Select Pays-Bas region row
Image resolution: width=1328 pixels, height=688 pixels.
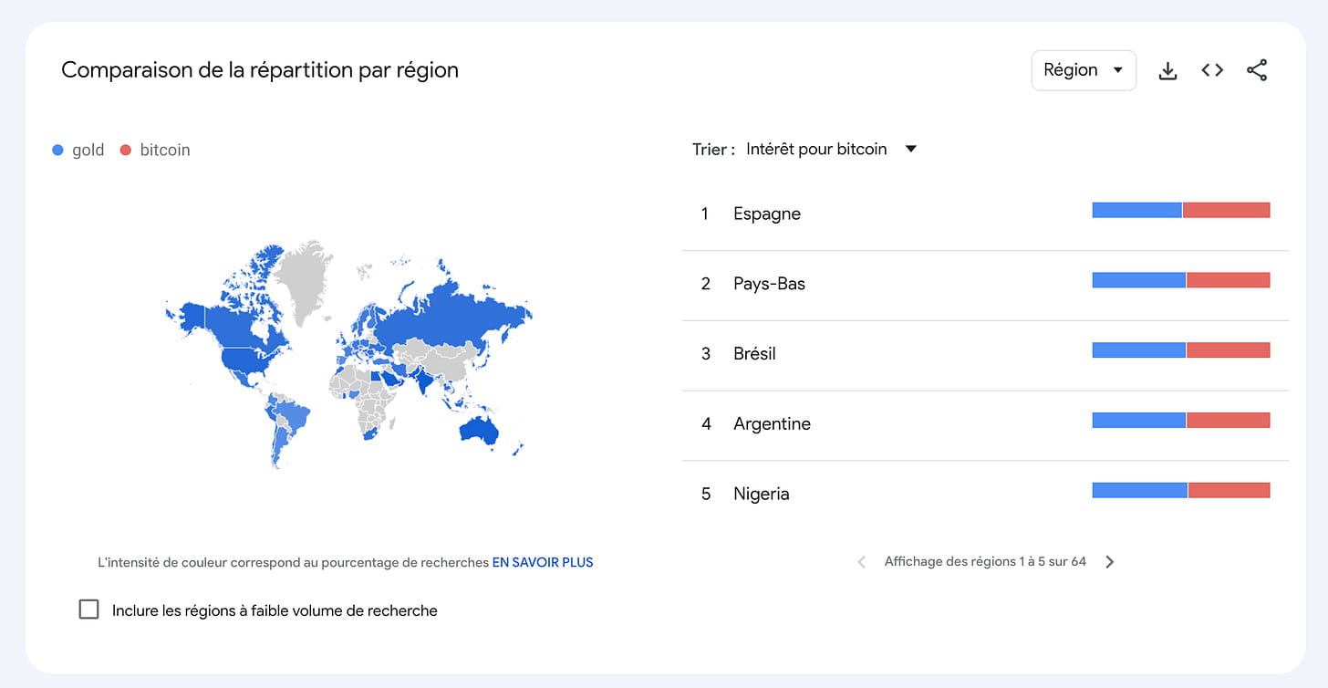pyautogui.click(x=769, y=284)
